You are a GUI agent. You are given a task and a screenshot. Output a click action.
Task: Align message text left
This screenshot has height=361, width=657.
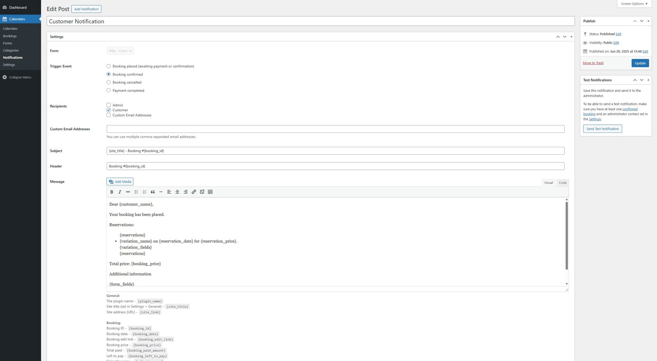click(169, 192)
